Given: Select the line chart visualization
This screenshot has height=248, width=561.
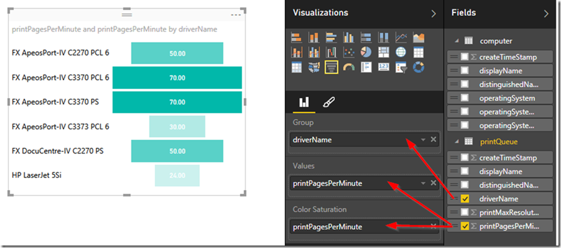Looking at the screenshot, I should [x=401, y=37].
